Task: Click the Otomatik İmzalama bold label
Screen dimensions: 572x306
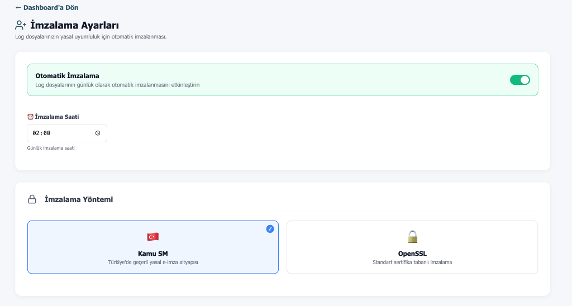Action: 67,76
